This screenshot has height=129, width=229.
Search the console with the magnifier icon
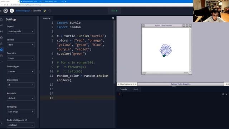tap(223, 94)
